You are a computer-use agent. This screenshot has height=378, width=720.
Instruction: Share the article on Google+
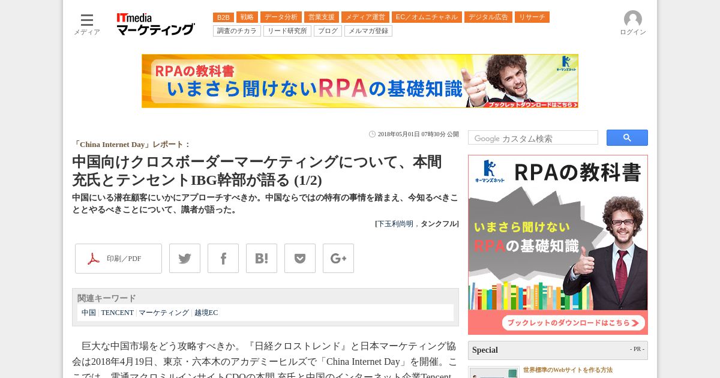tap(338, 259)
